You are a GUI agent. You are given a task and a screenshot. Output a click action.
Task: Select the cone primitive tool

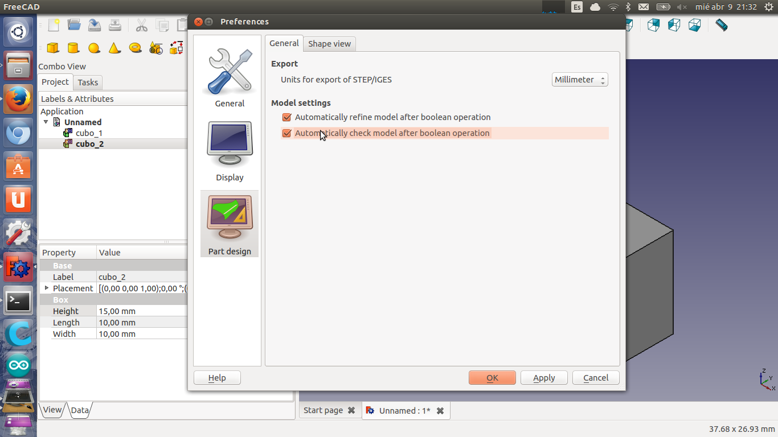pyautogui.click(x=114, y=48)
